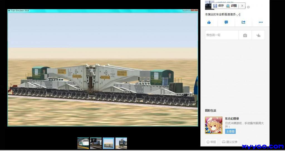
Task: Close the floating save/search toolbar
Action: click(242, 6)
